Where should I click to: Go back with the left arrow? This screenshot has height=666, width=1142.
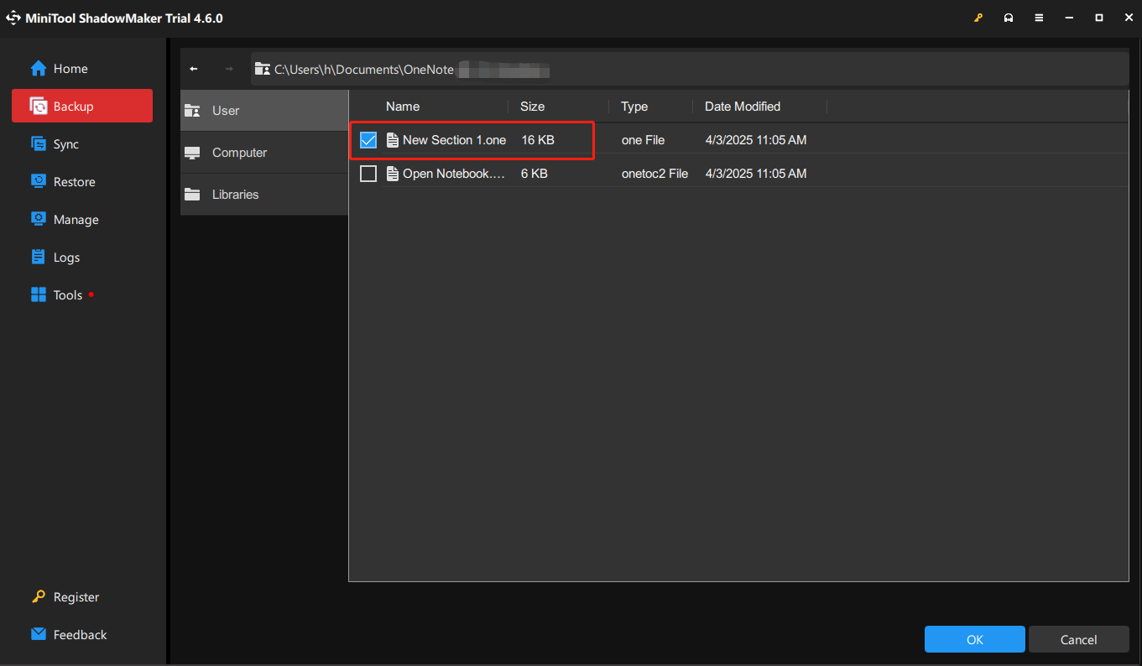[194, 69]
